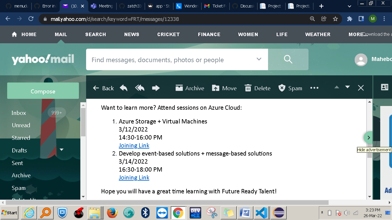Open the WEATHER nav item
The image size is (392, 220).
[318, 34]
